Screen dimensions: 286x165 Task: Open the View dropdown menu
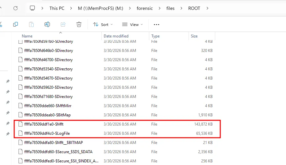(132, 24)
